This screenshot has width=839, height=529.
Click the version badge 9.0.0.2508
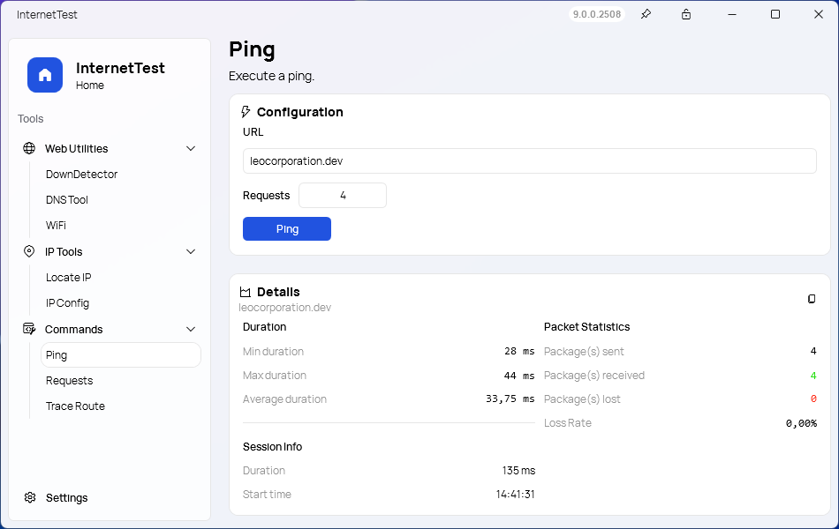[597, 14]
